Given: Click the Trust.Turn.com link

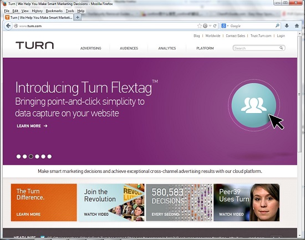Looking at the screenshot, I should (261, 36).
